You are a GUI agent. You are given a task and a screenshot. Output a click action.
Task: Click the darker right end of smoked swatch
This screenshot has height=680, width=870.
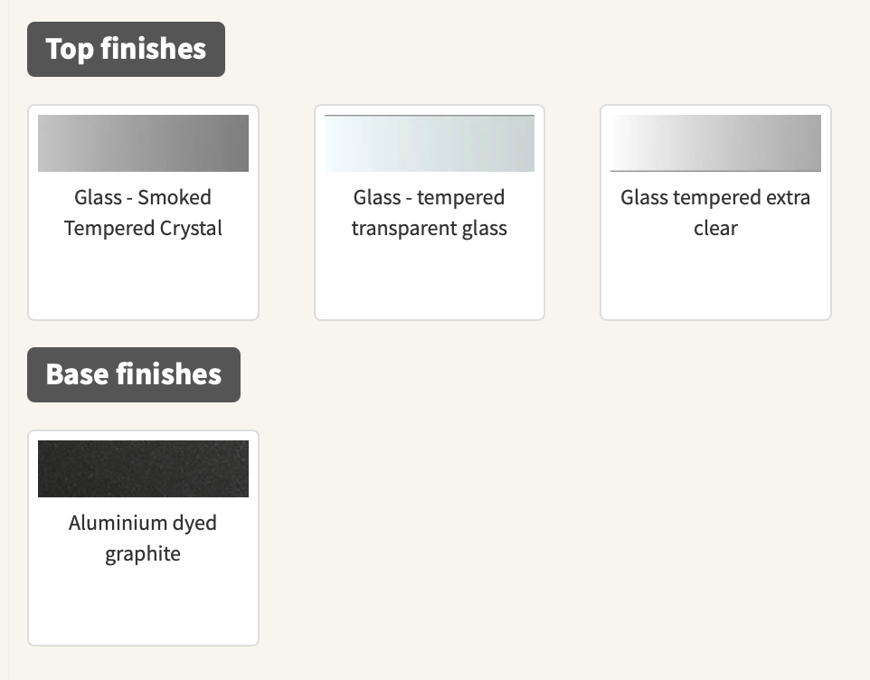click(x=235, y=143)
